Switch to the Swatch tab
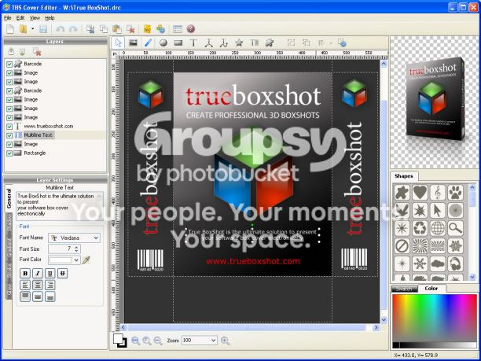The width and height of the screenshot is (481, 361). tap(404, 289)
